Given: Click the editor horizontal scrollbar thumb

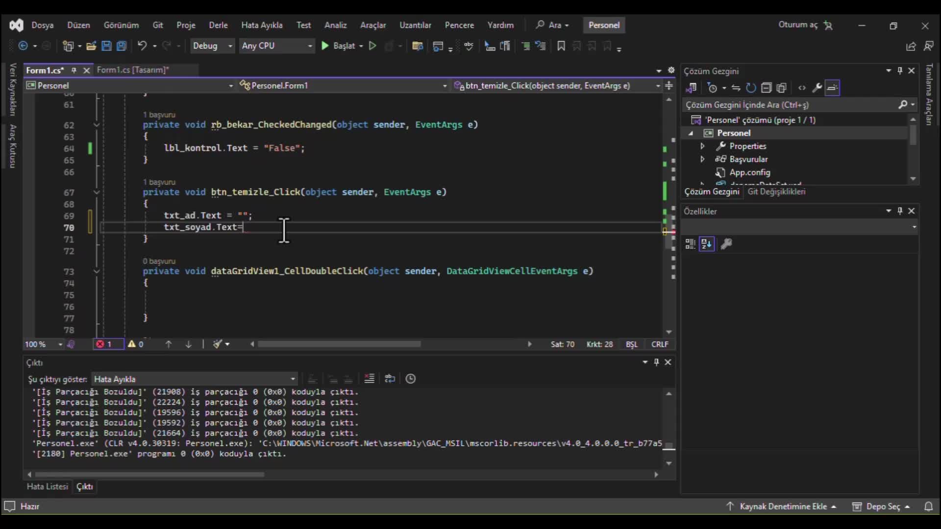Looking at the screenshot, I should (339, 344).
